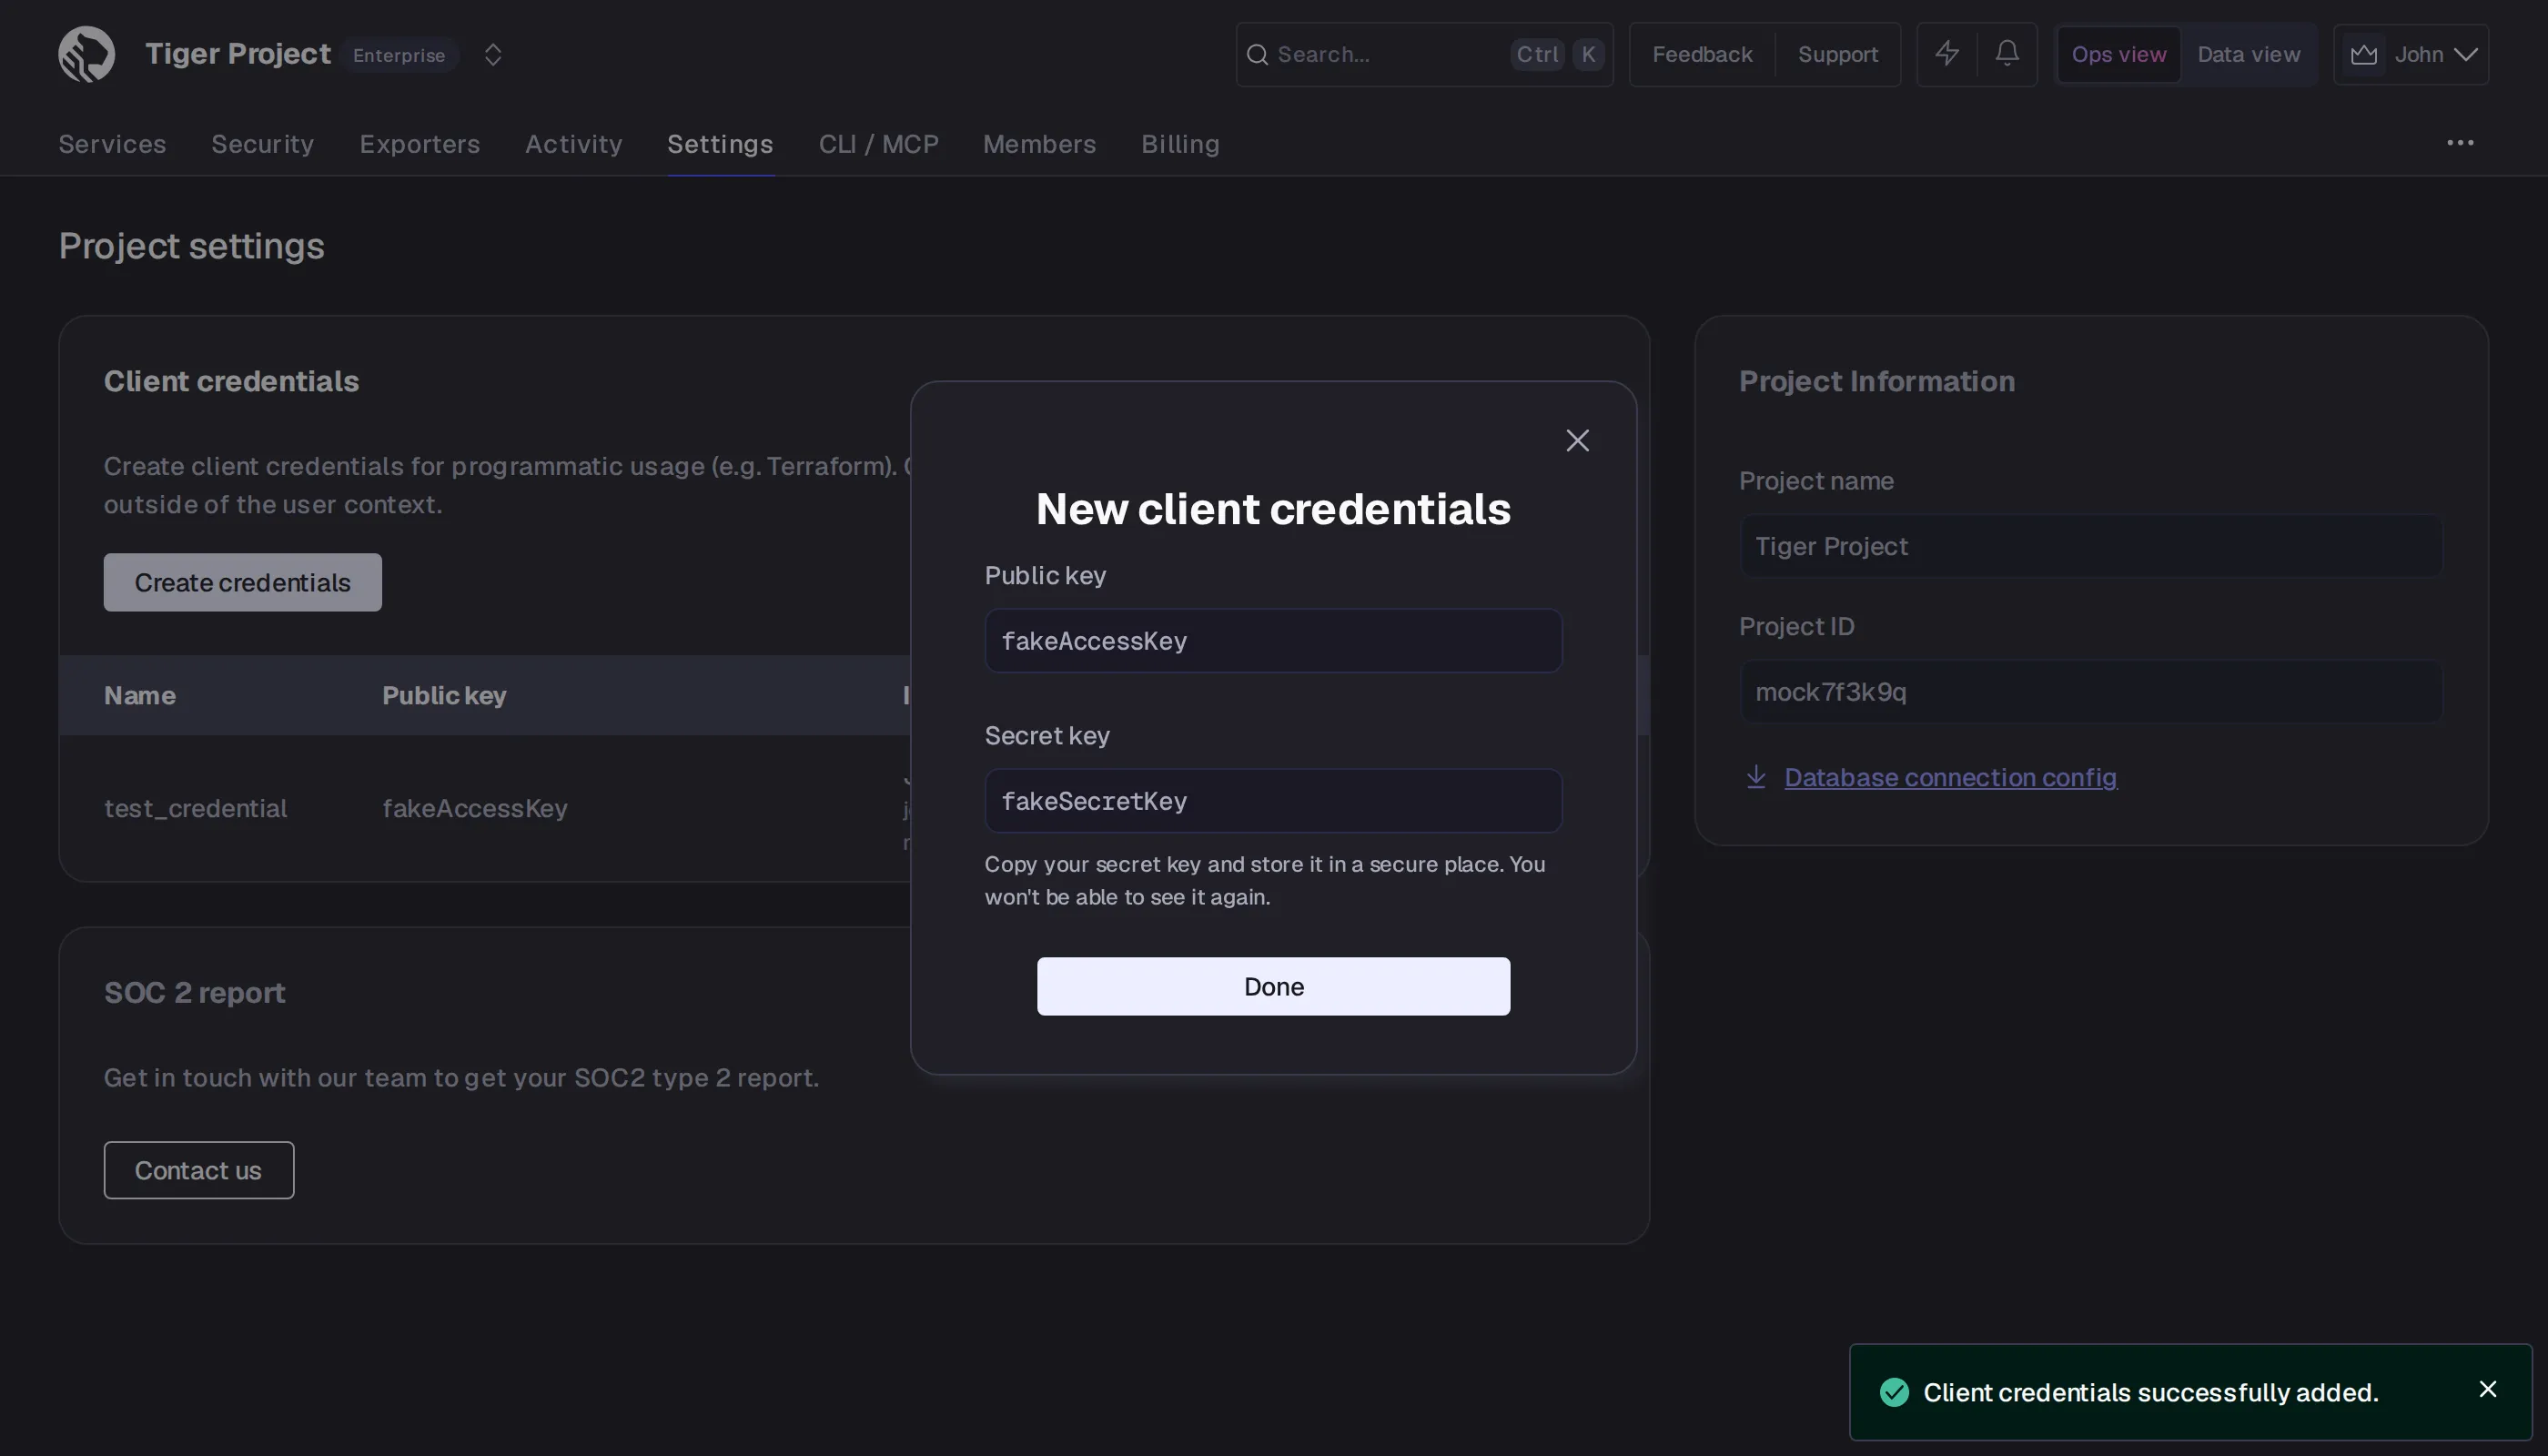Viewport: 2548px width, 1456px height.
Task: Open the Exporters tab
Action: click(x=419, y=144)
